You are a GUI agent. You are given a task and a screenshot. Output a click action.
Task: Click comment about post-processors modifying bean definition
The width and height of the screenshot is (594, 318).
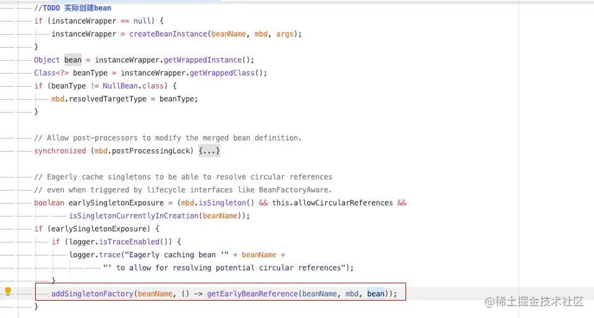coord(168,138)
